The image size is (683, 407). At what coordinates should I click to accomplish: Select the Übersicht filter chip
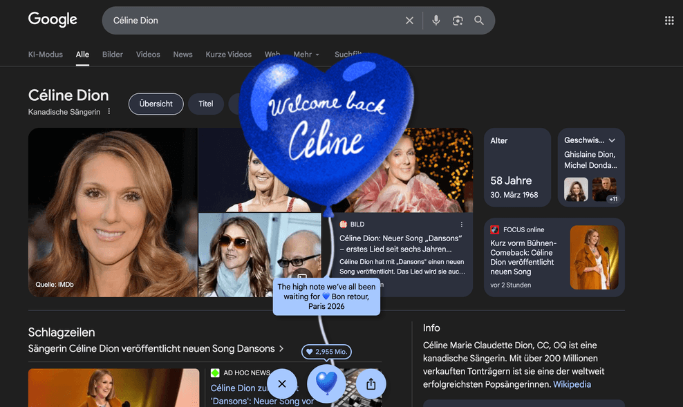pyautogui.click(x=156, y=104)
